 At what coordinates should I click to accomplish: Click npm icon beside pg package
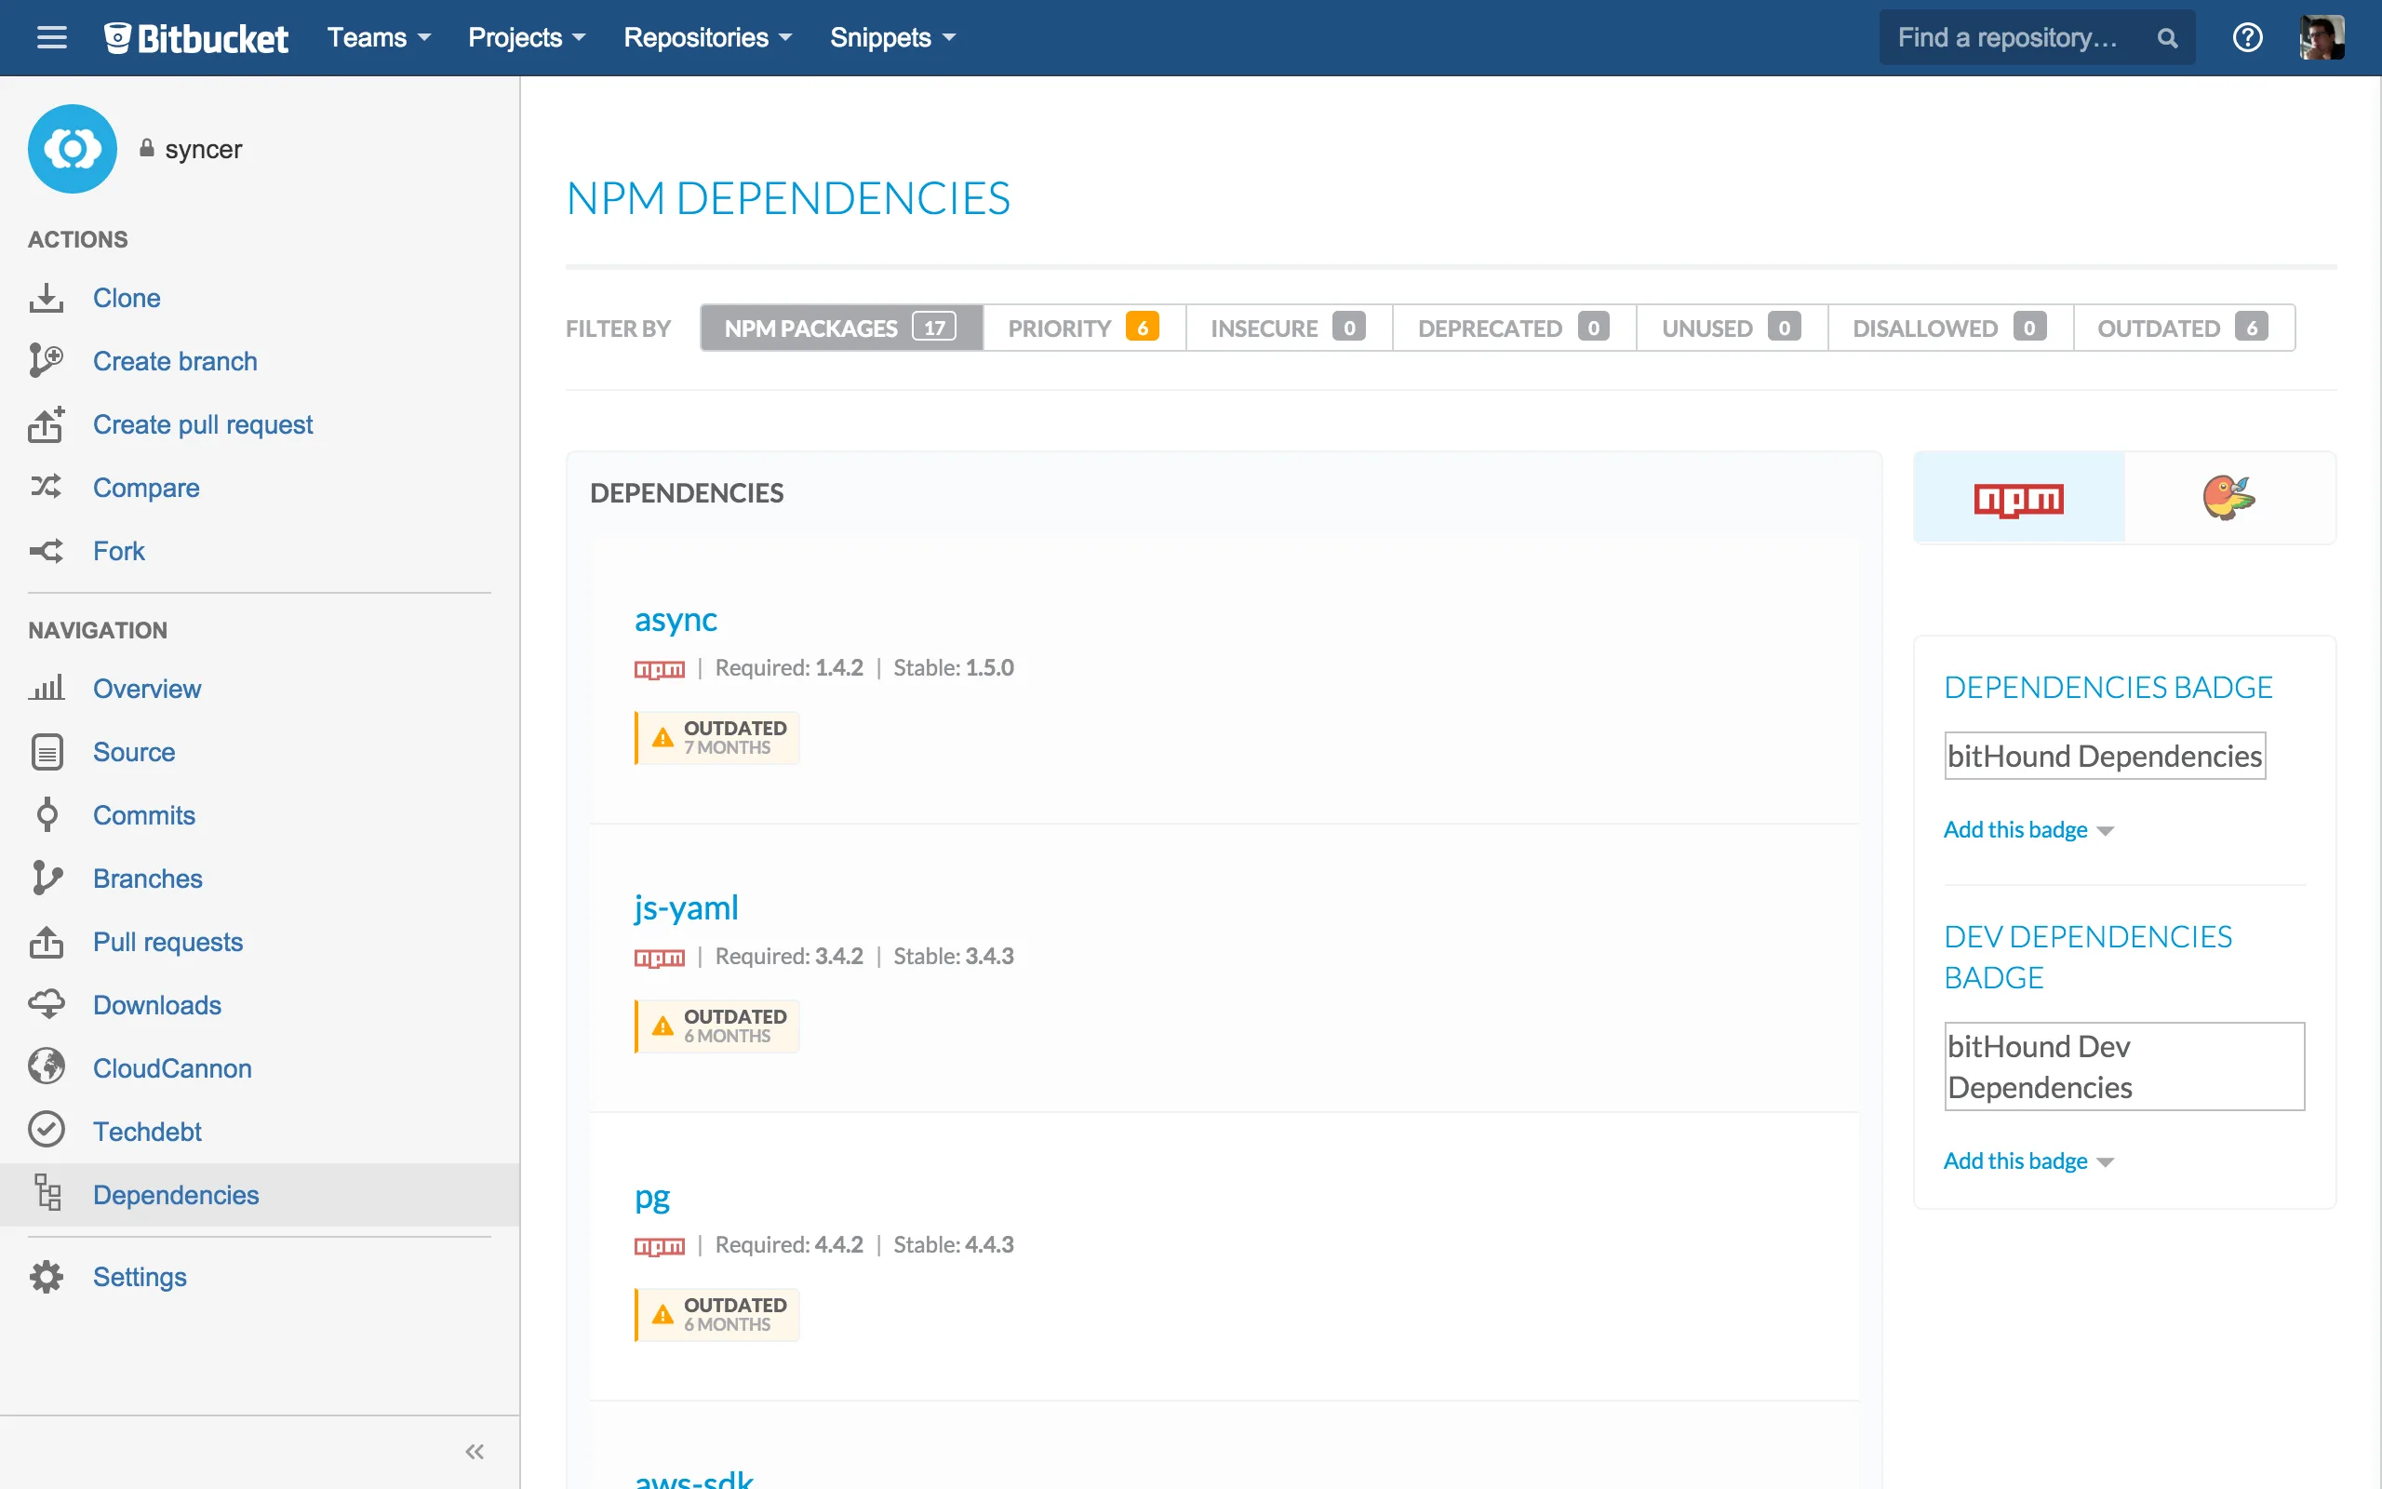pos(660,1247)
